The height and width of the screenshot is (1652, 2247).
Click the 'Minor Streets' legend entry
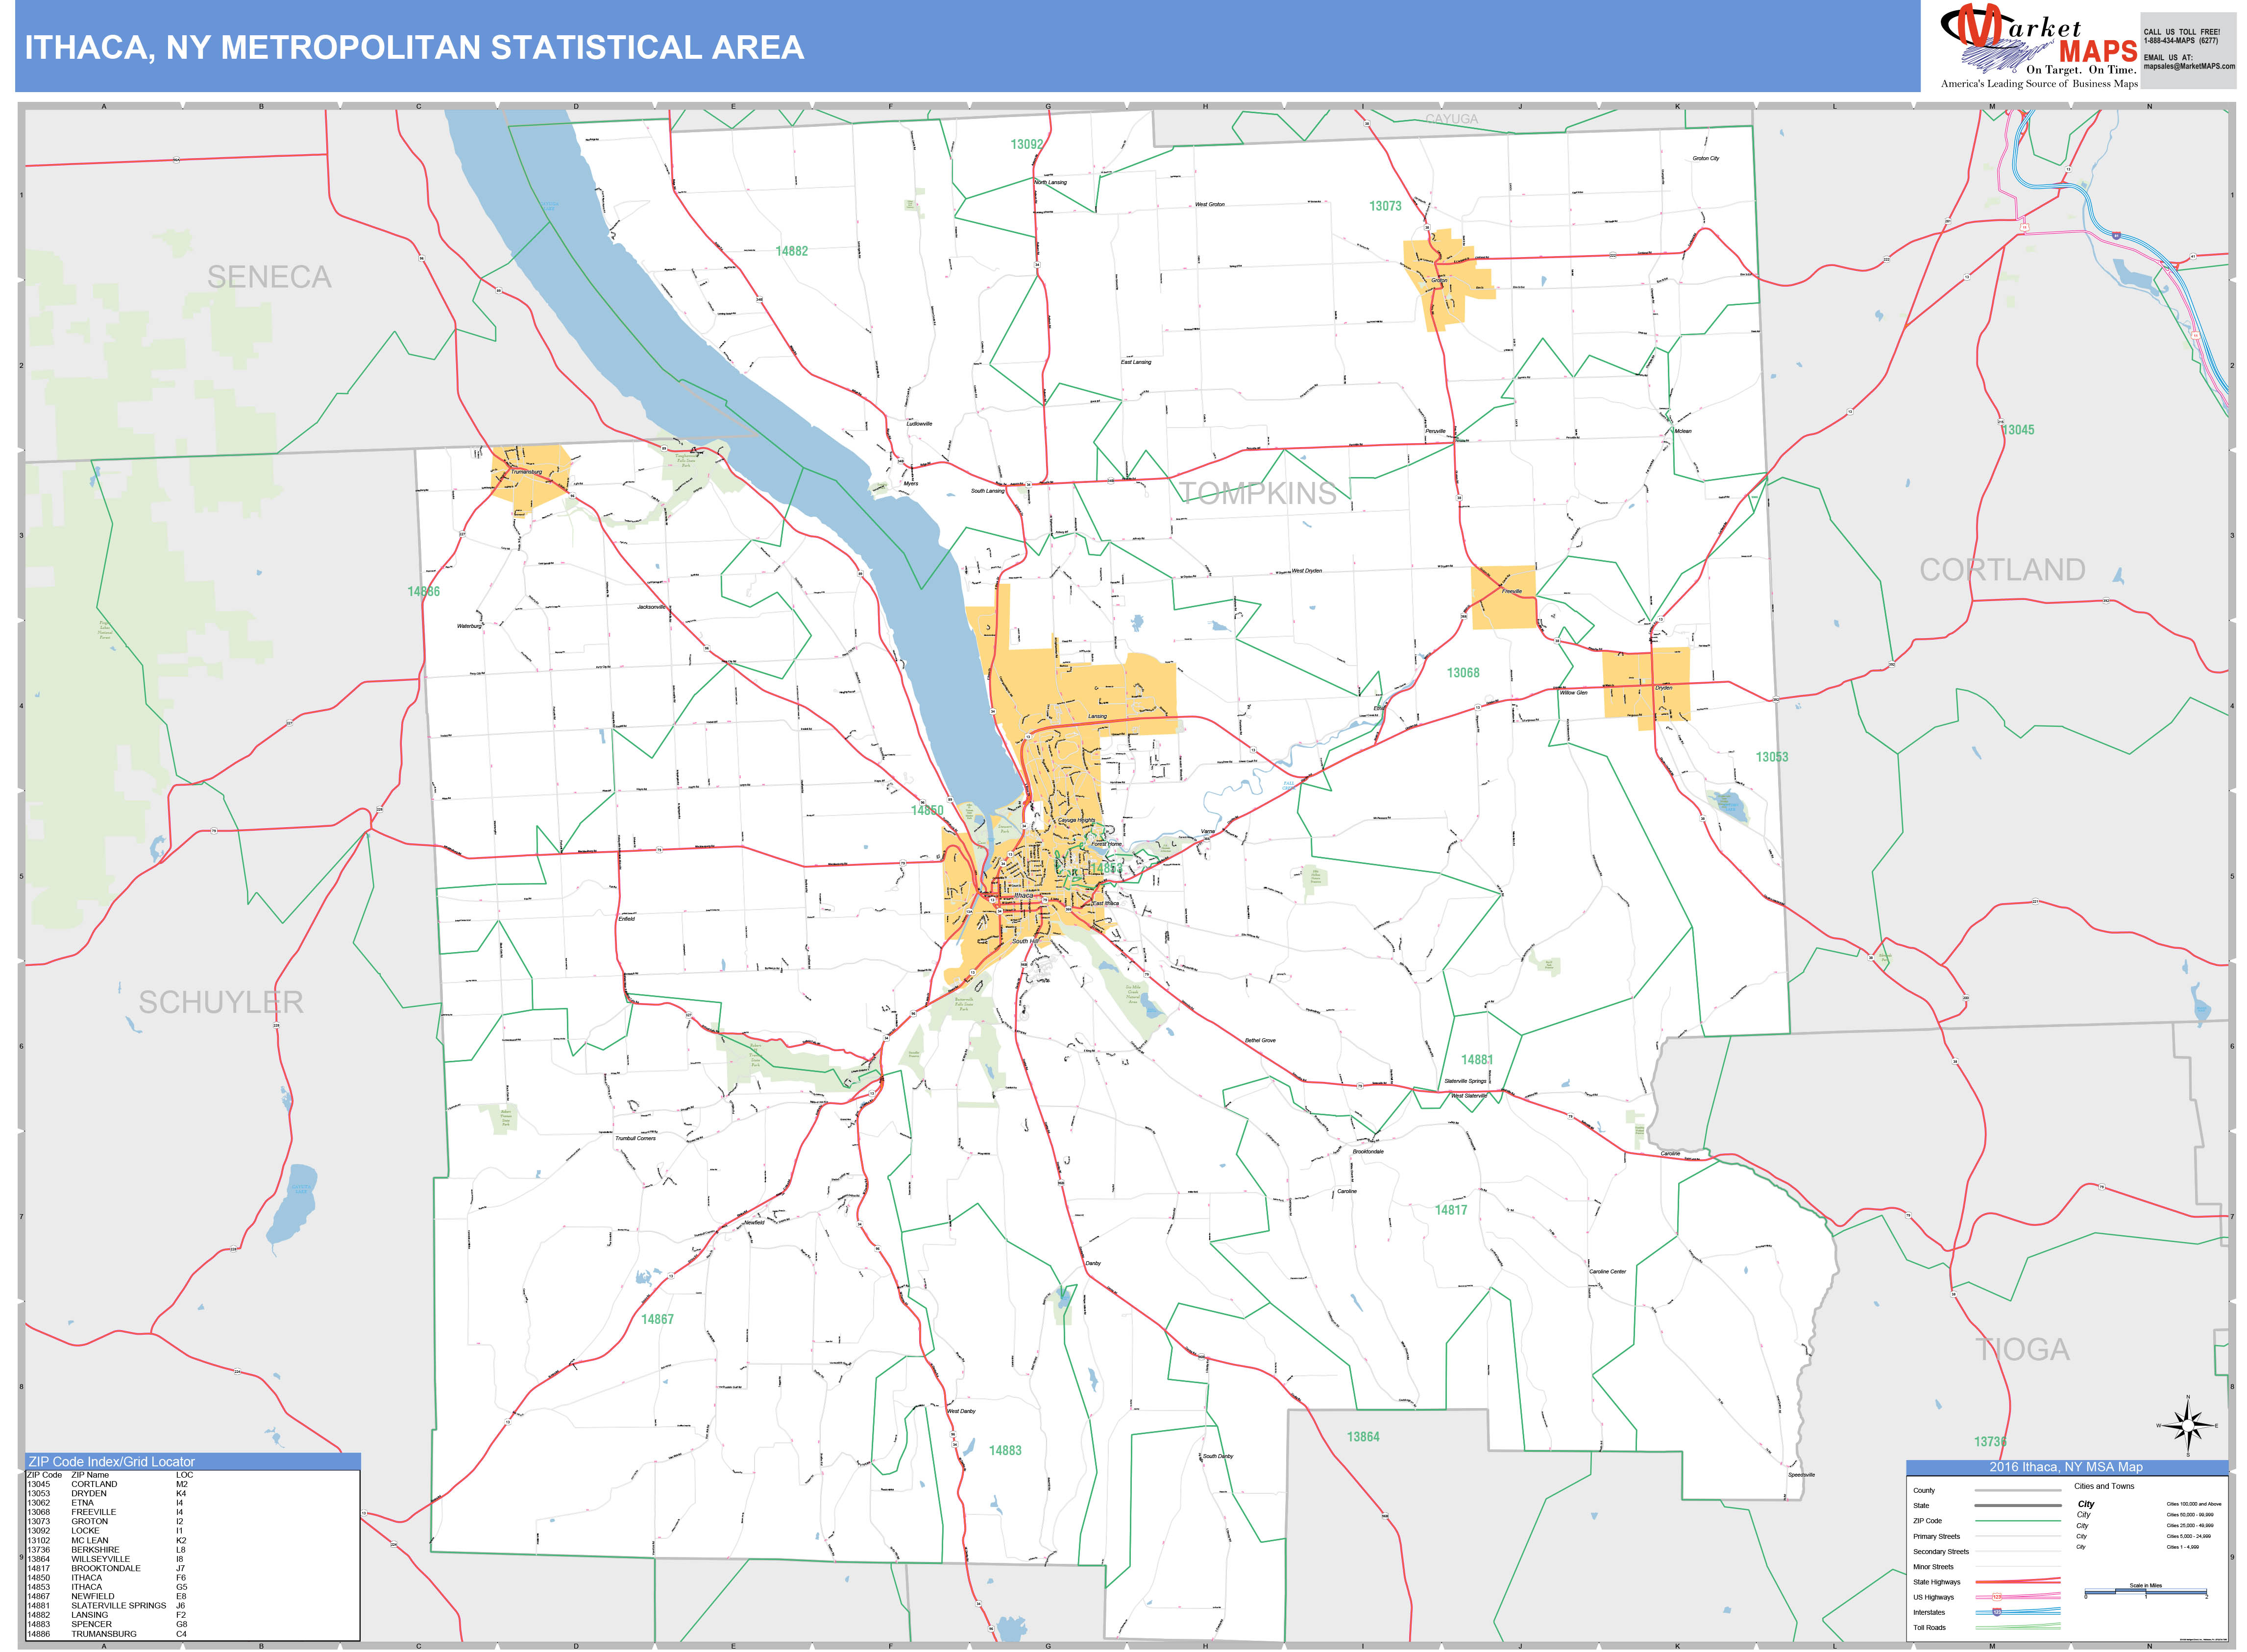(1933, 1567)
